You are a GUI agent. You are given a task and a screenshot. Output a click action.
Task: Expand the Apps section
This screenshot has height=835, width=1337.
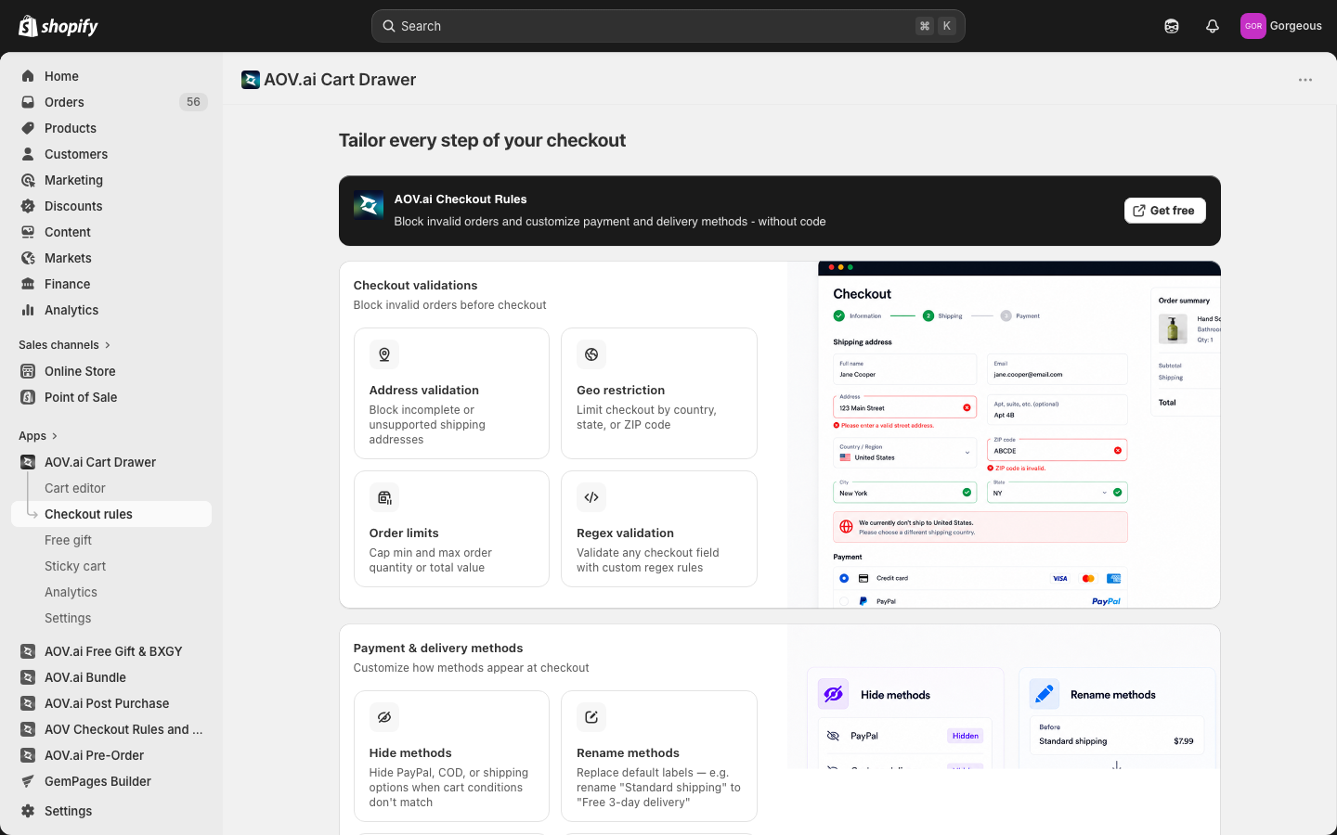point(38,436)
